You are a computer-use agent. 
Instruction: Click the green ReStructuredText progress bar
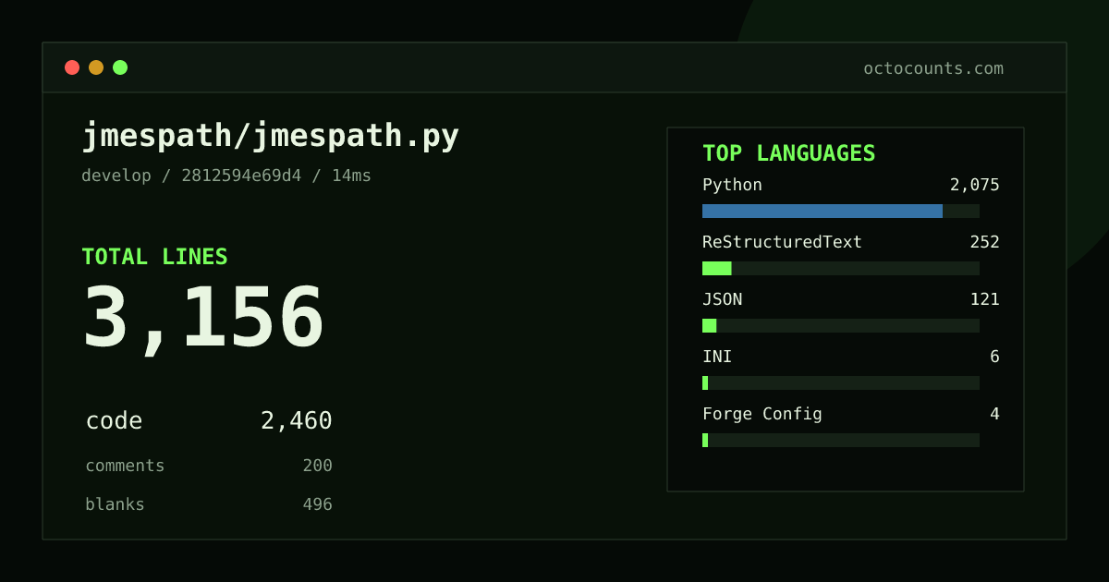pyautogui.click(x=717, y=268)
